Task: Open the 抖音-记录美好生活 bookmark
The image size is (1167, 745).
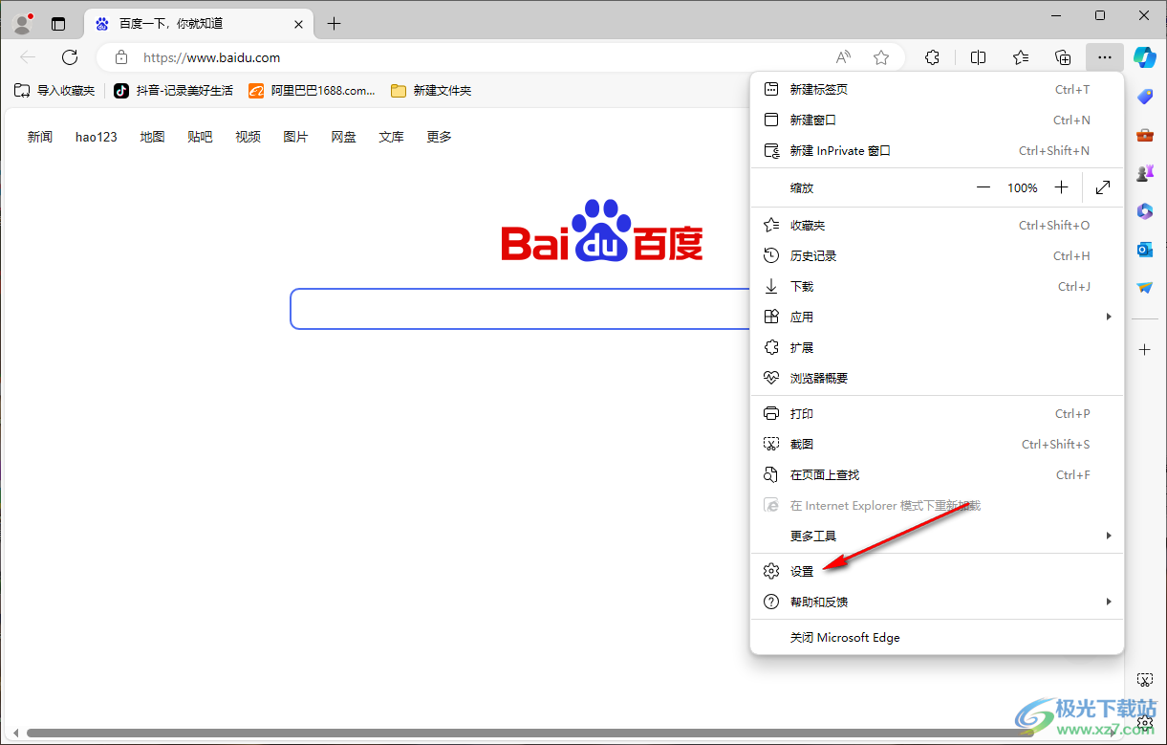Action: tap(174, 91)
